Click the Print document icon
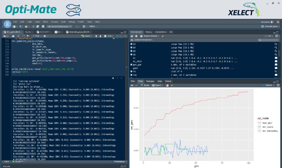282x168 pixels. [x=43, y=27]
